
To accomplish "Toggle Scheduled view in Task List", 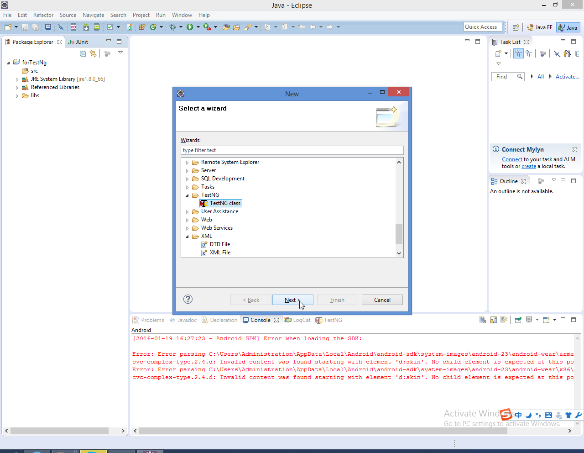I will [x=529, y=53].
